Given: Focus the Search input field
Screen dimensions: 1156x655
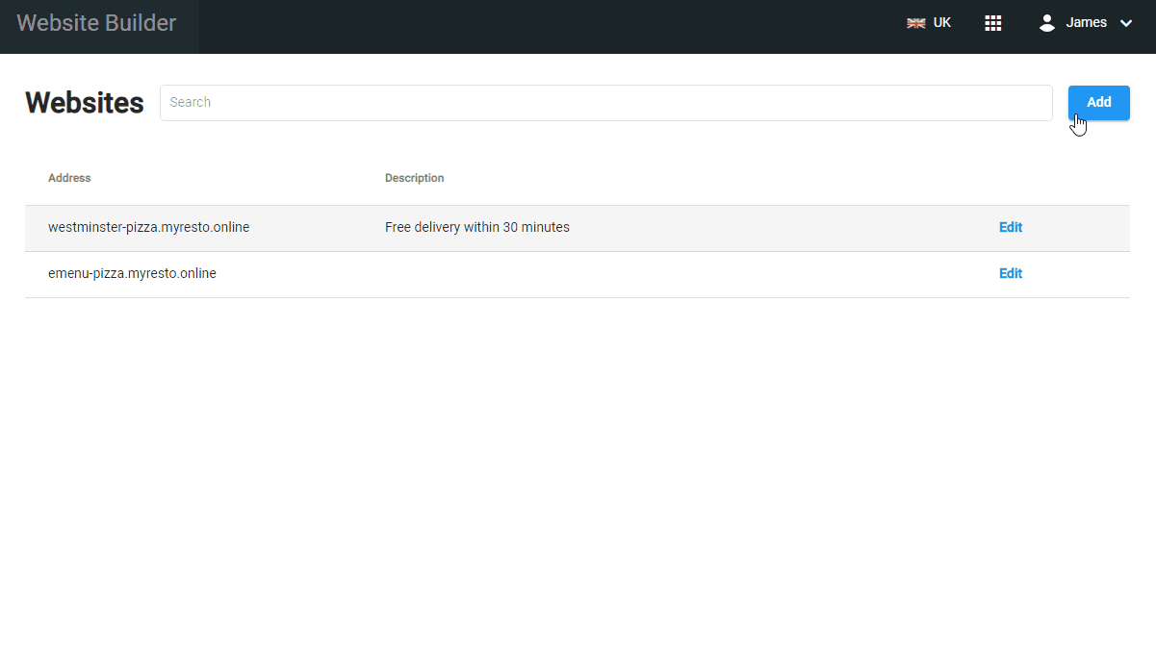Looking at the screenshot, I should 605,103.
